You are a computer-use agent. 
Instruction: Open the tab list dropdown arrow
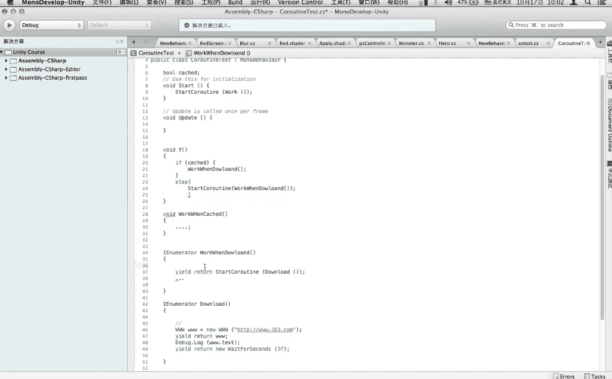(600, 43)
